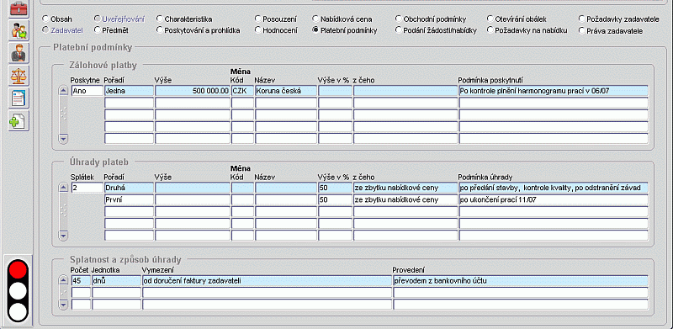The image size is (673, 329).
Task: Click the Pořadí field showing Druhá
Action: (x=129, y=188)
